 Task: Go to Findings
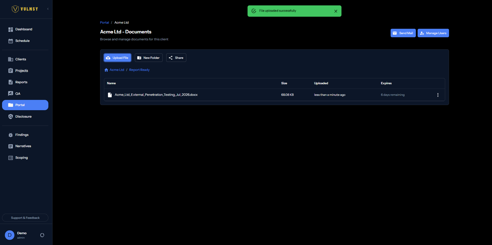click(25, 135)
